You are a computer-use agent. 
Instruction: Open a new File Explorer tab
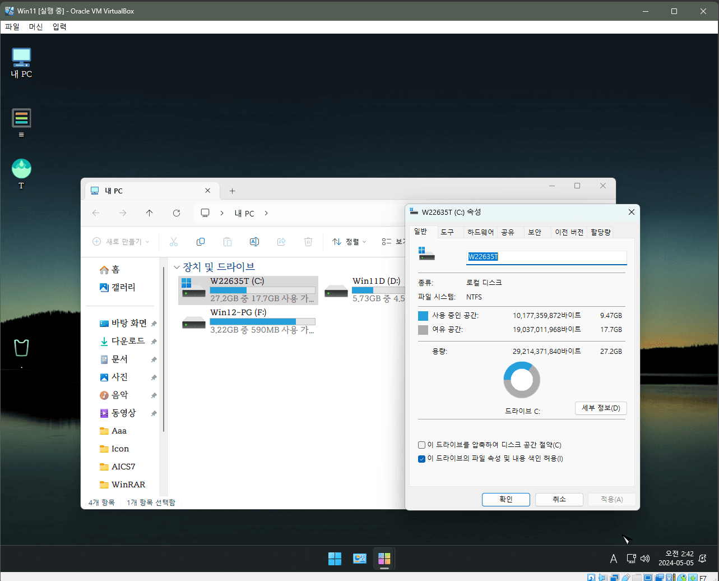point(232,191)
